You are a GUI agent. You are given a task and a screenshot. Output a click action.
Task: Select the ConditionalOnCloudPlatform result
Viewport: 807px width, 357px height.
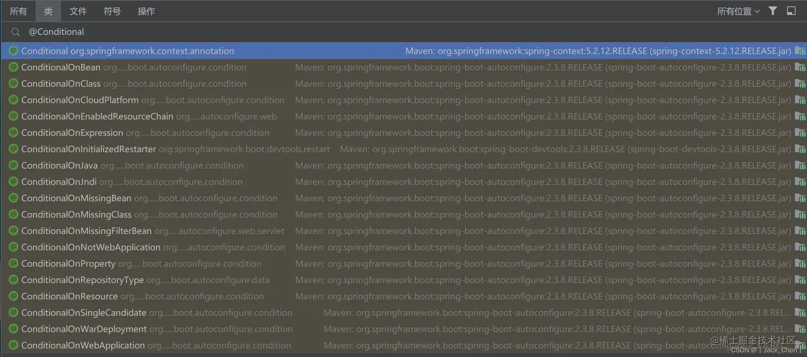pos(403,100)
